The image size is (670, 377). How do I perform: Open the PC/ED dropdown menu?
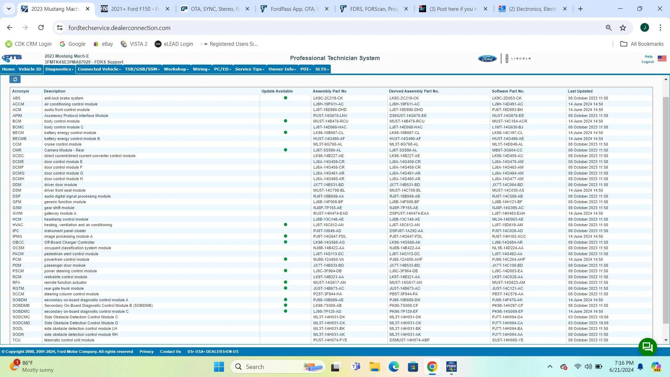coord(223,69)
